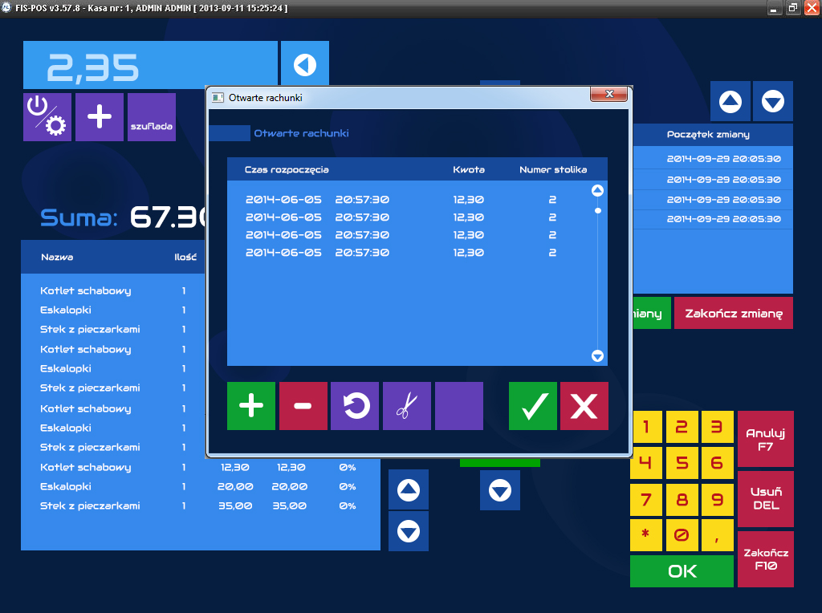Tap keypad digit 7
822x613 pixels.
tap(646, 500)
